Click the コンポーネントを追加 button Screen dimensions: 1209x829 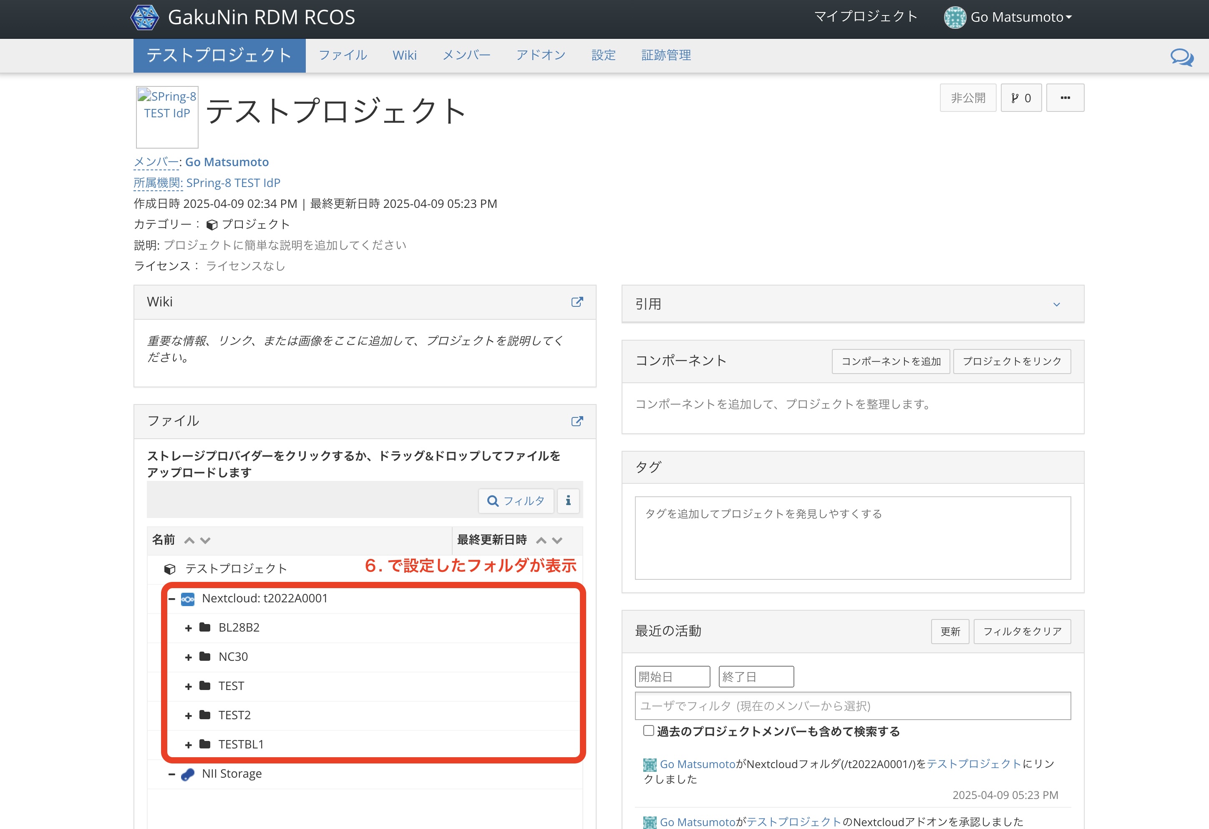click(x=891, y=361)
